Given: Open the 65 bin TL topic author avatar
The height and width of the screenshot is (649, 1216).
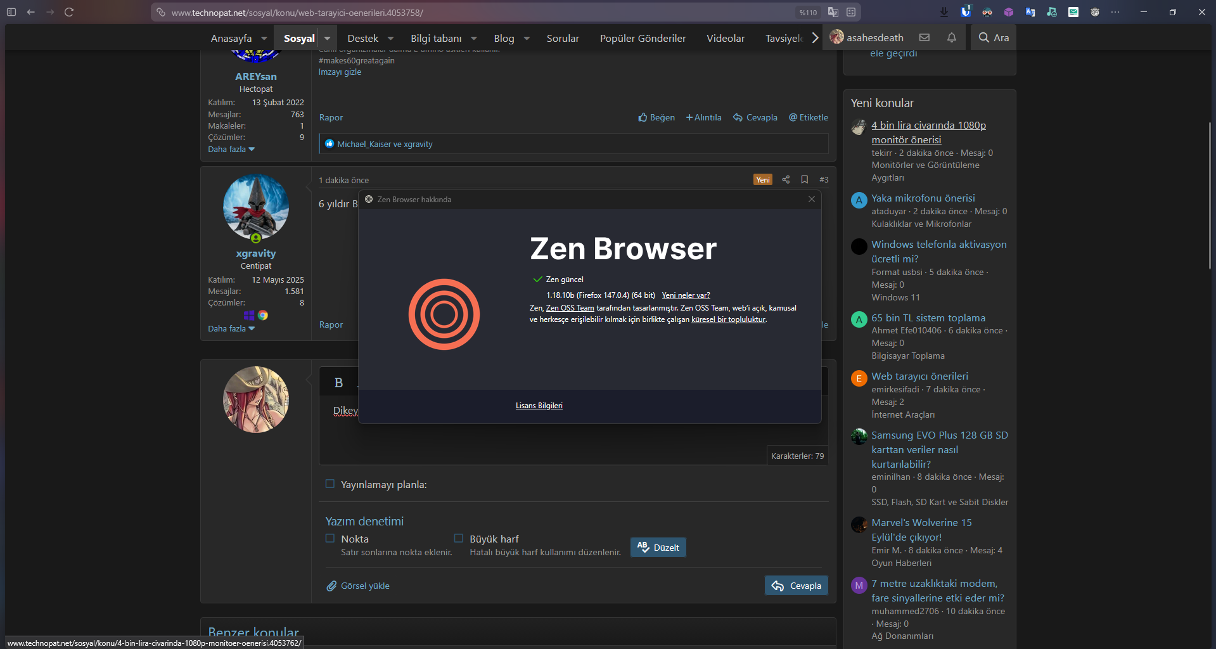Looking at the screenshot, I should (859, 319).
